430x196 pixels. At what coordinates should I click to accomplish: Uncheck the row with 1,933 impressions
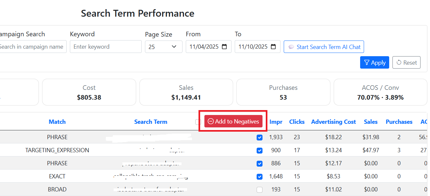(x=260, y=138)
